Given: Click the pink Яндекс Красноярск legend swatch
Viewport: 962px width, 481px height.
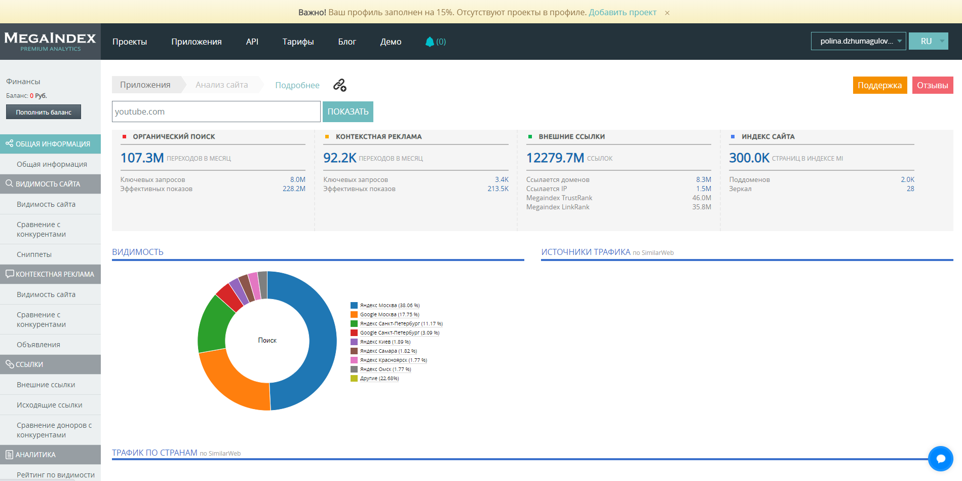Looking at the screenshot, I should (354, 360).
